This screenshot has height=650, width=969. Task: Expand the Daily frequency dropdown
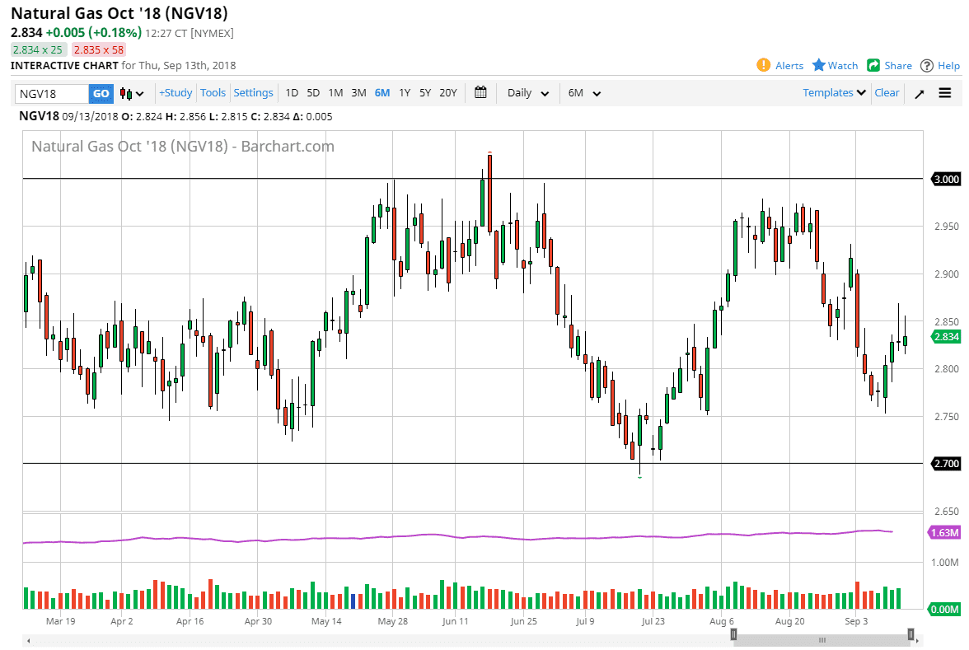click(x=528, y=93)
